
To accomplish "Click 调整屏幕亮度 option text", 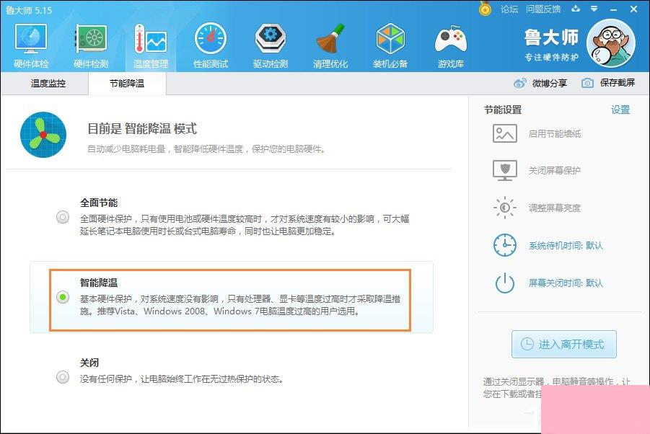I will click(x=554, y=208).
